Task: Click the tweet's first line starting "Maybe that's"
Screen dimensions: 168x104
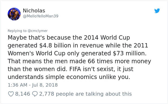Action: click(x=69, y=38)
